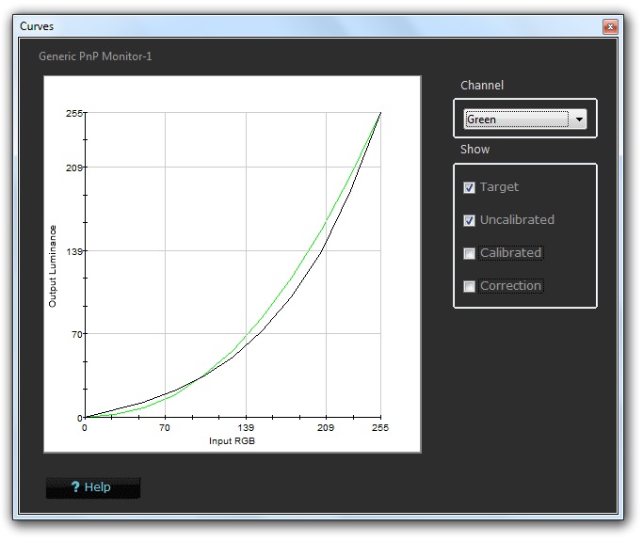Uncheck the Target checkbox
Viewport: 643px width, 542px height.
(x=470, y=187)
